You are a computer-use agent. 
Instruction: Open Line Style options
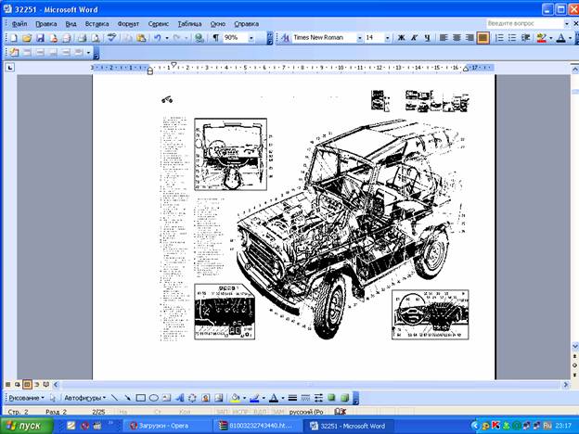(x=292, y=398)
